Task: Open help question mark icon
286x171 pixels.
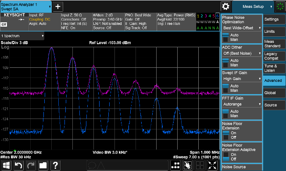Action: click(x=55, y=166)
